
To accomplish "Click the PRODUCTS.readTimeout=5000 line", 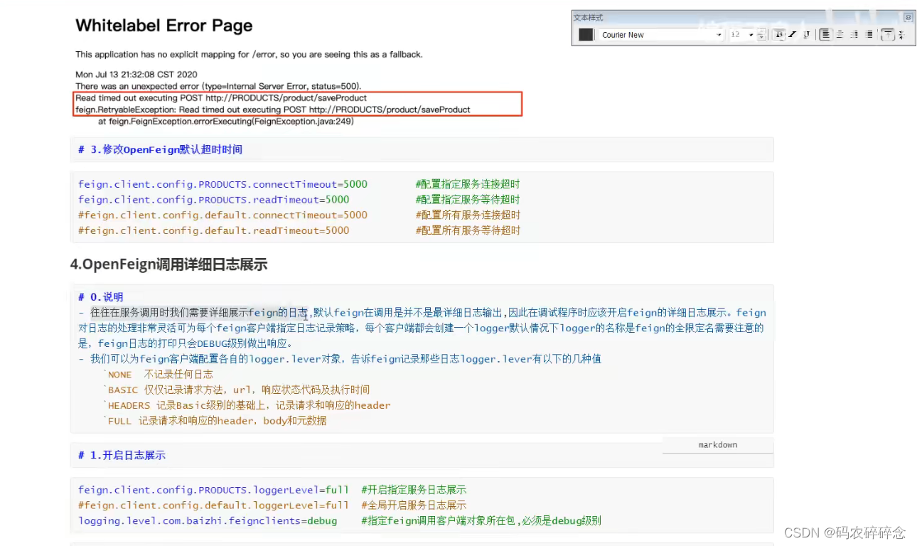I will point(213,200).
